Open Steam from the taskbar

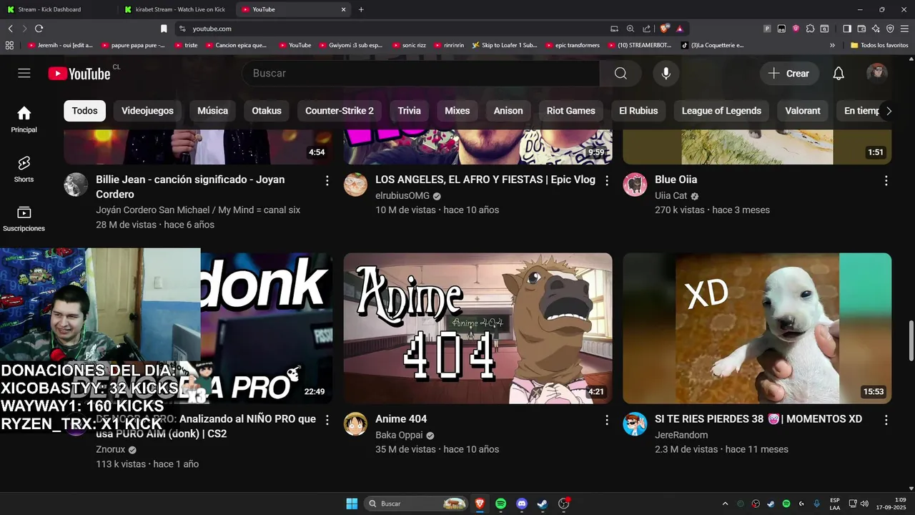[543, 504]
